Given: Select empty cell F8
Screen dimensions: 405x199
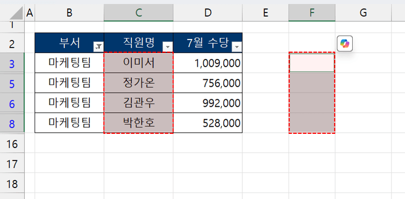Looking at the screenshot, I should (x=312, y=123).
